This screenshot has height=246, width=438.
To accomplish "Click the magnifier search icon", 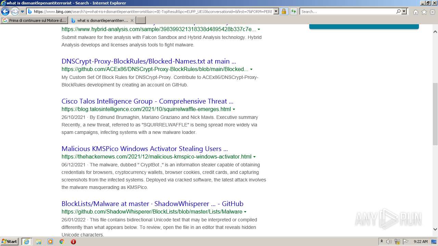I will point(398,11).
